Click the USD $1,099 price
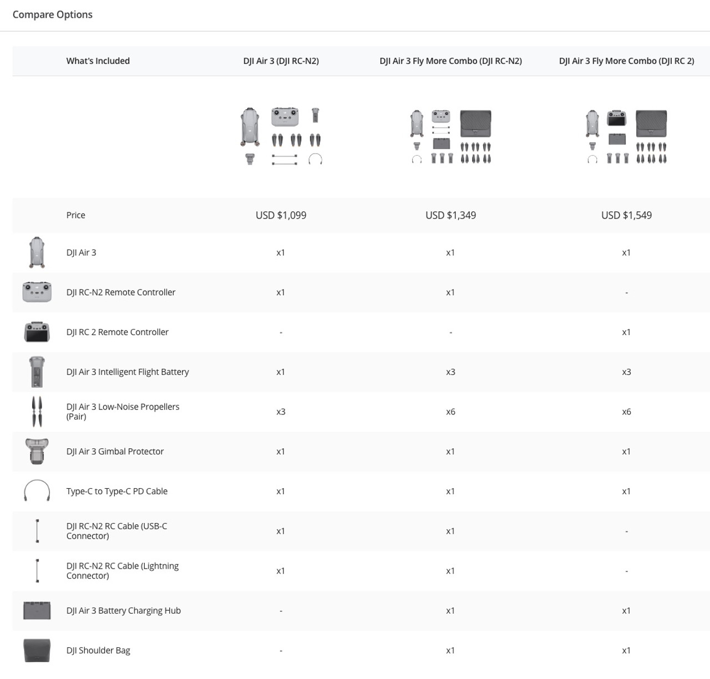Viewport: 710px width, 679px height. coord(281,215)
